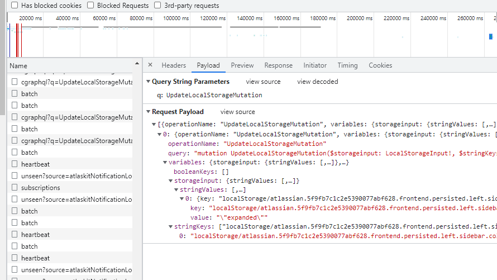The height and width of the screenshot is (280, 497).
Task: Close the request details panel
Action: (x=150, y=65)
